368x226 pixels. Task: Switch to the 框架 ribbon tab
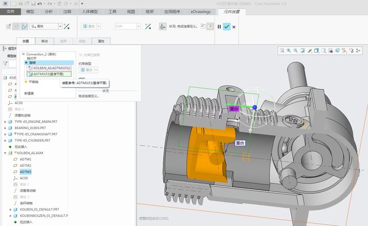tap(149, 11)
